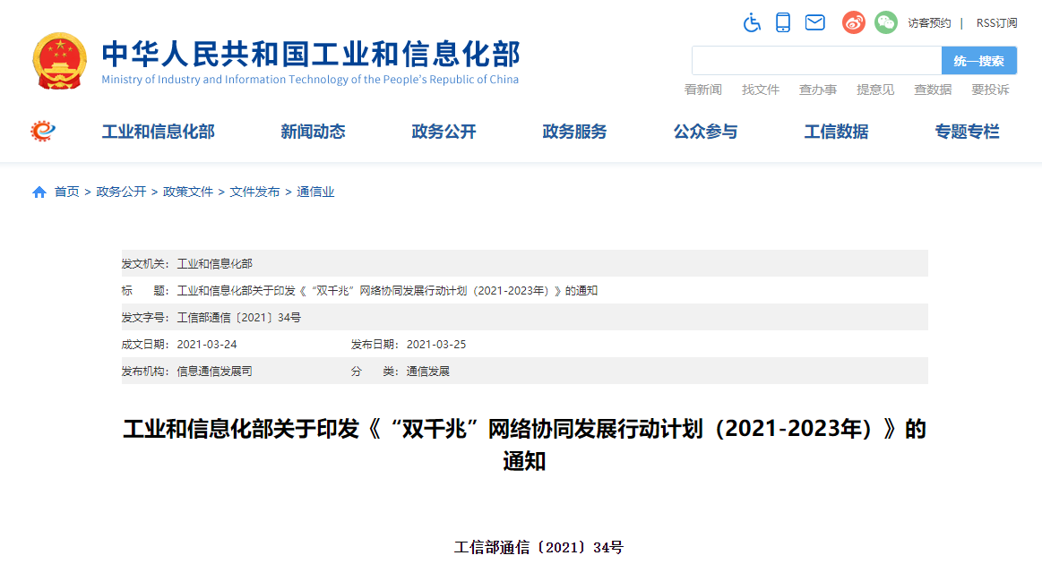Viewport: 1042px width, 564px height.
Task: Open the Weibo icon link
Action: click(853, 22)
